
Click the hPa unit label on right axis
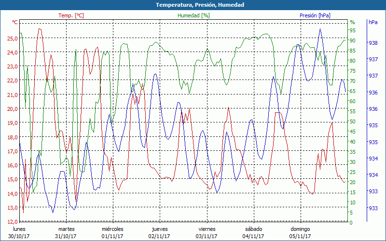pos(373,22)
